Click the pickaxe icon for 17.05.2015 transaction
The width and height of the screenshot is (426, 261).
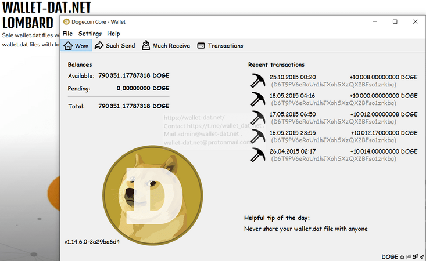pyautogui.click(x=257, y=118)
